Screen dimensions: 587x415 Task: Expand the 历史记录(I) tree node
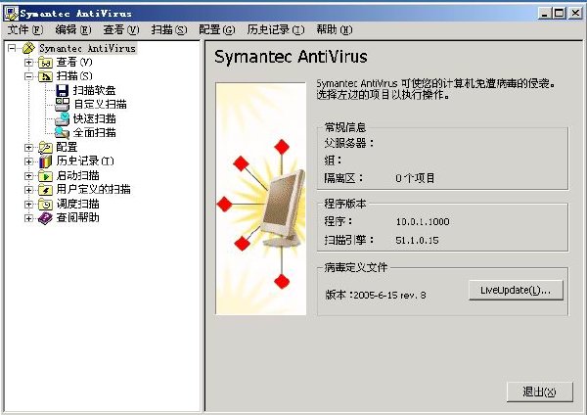(28, 161)
